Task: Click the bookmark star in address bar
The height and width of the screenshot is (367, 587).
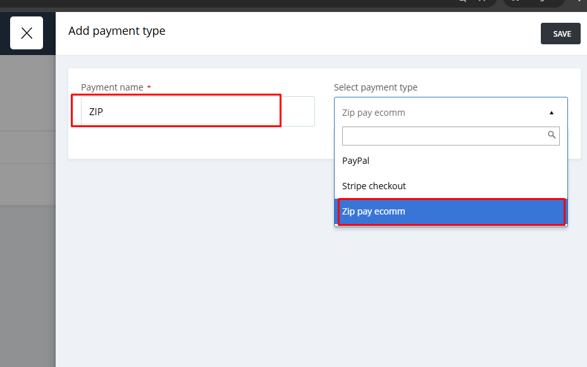Action: (483, 2)
